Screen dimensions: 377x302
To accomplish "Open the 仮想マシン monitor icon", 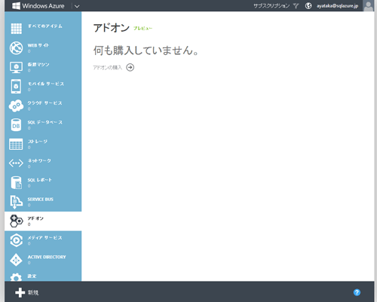I will click(x=17, y=67).
